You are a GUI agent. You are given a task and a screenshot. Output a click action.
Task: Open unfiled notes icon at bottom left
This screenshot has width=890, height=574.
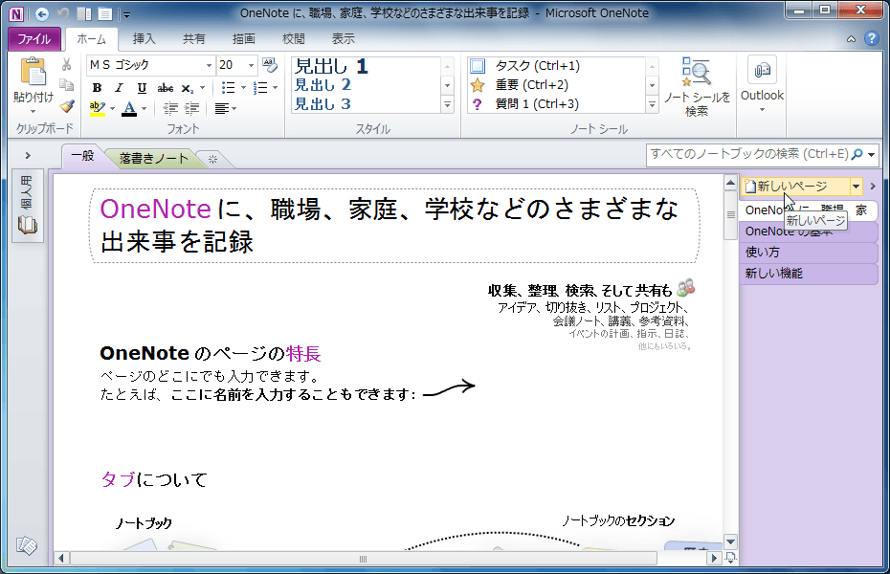point(27,545)
